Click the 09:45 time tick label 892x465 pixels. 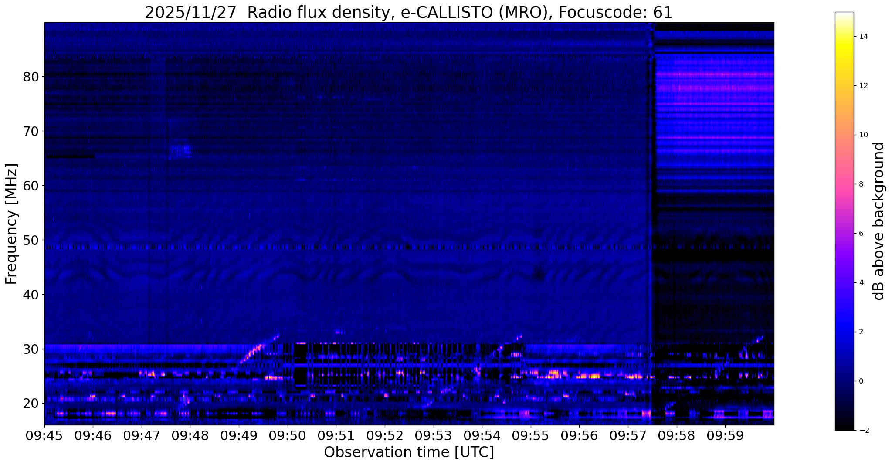pos(44,435)
